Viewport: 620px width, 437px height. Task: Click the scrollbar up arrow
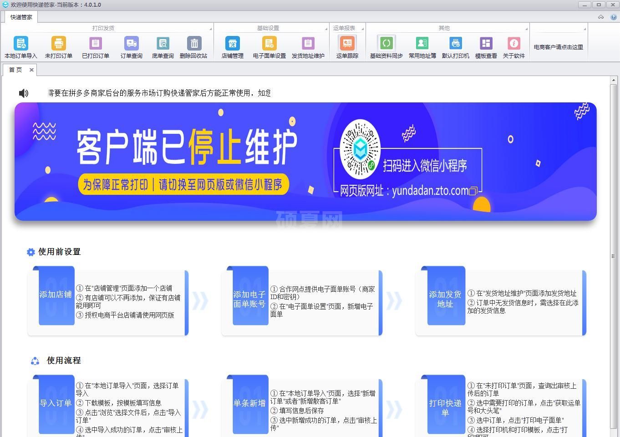[613, 80]
